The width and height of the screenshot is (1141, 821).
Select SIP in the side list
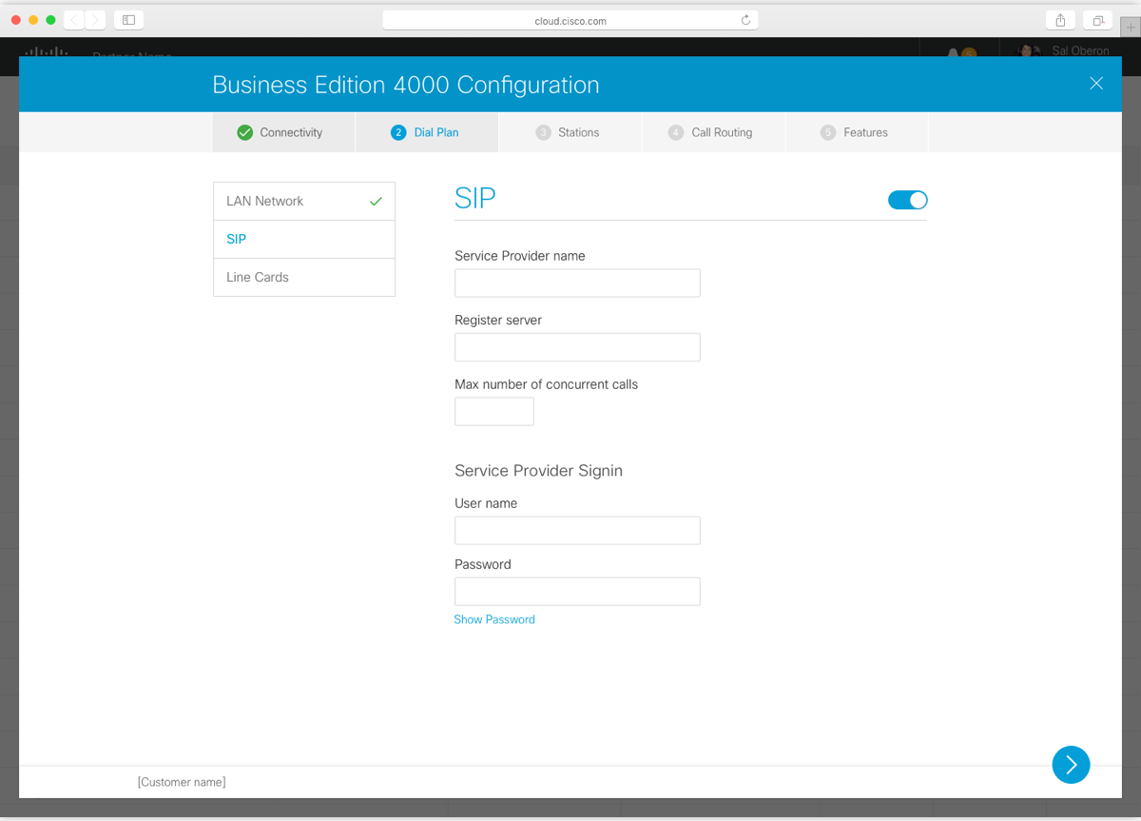(x=304, y=239)
